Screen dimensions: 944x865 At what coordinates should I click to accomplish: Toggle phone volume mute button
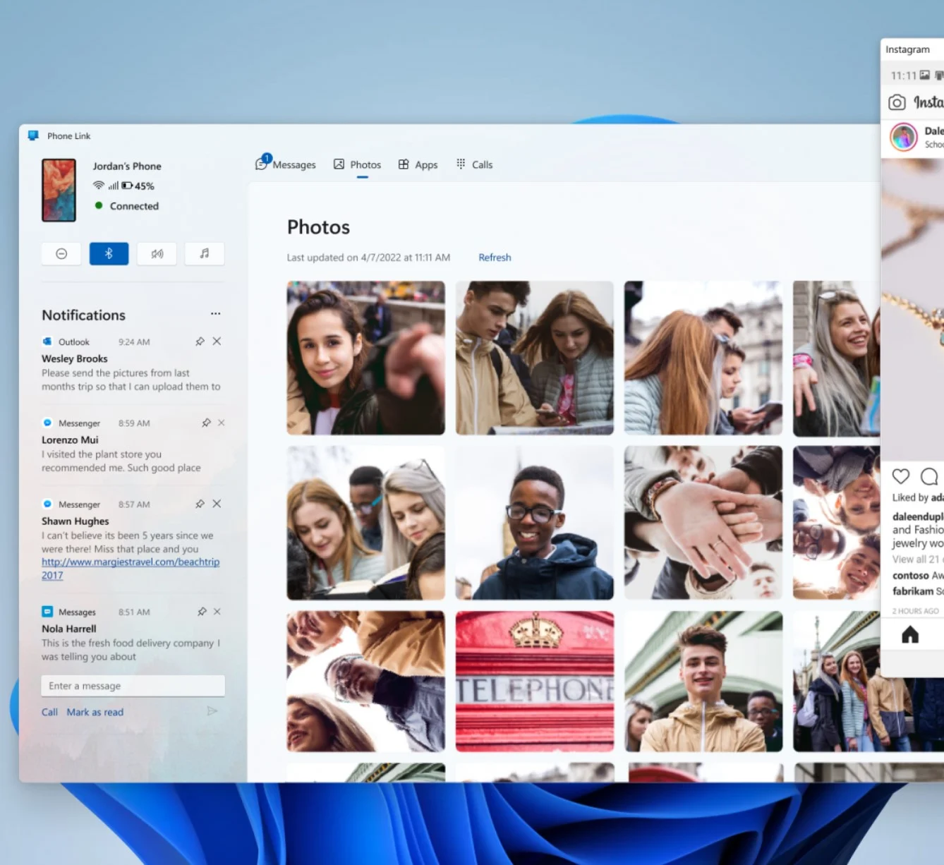tap(157, 254)
